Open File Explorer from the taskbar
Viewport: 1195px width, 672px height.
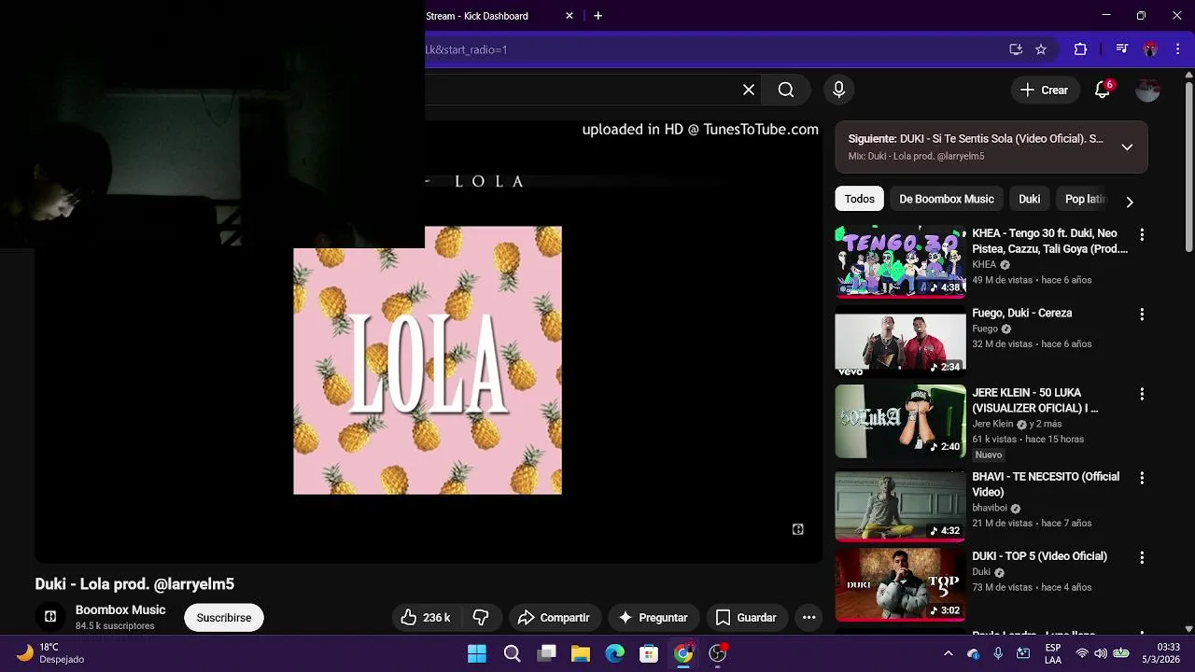[x=581, y=653]
